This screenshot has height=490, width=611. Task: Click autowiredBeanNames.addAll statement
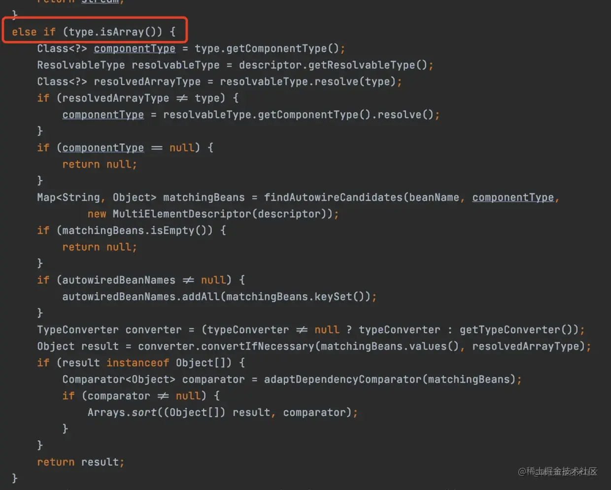[x=219, y=297]
